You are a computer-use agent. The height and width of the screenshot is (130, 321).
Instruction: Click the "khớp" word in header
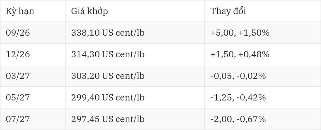pyautogui.click(x=98, y=12)
